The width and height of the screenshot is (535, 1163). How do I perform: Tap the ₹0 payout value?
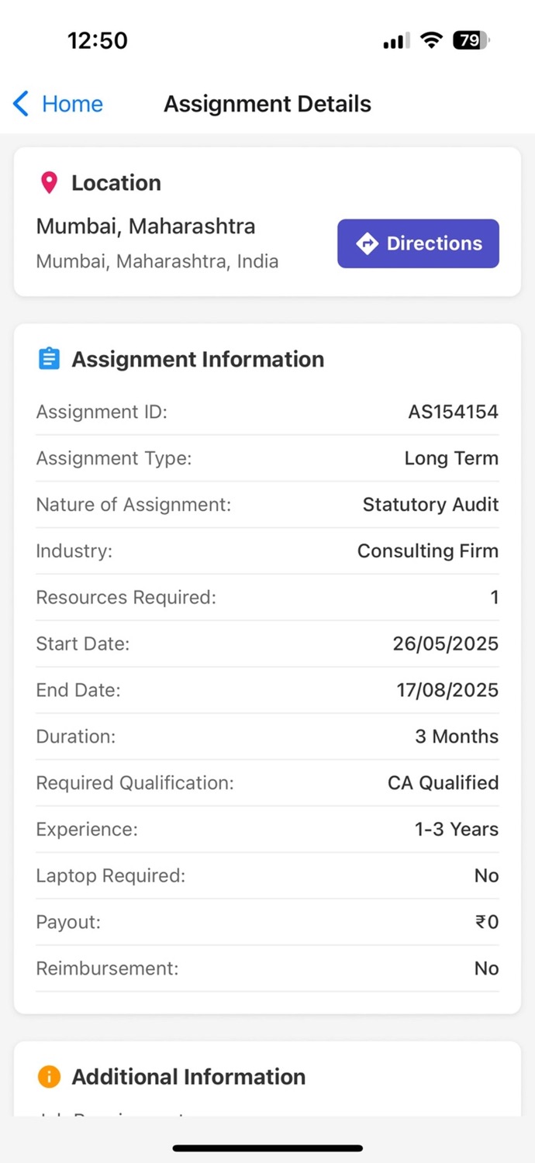pyautogui.click(x=487, y=922)
